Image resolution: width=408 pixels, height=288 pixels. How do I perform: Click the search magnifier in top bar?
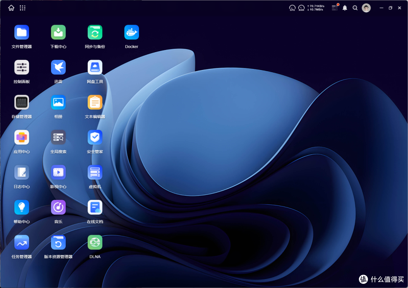355,8
